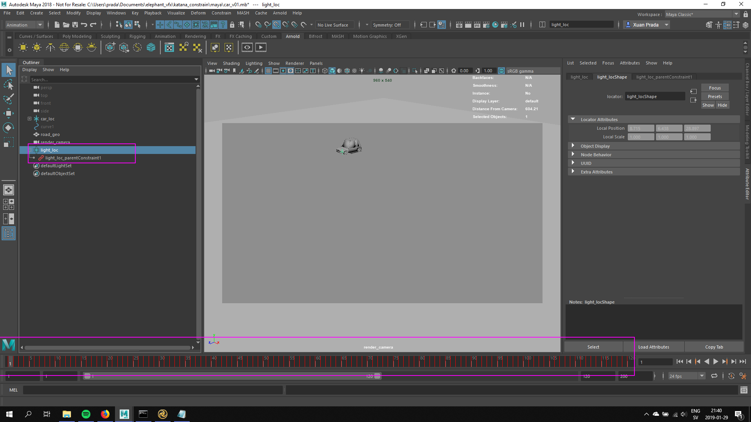Screen dimensions: 751x422
Task: Open Spotify from the taskbar
Action: (x=86, y=414)
